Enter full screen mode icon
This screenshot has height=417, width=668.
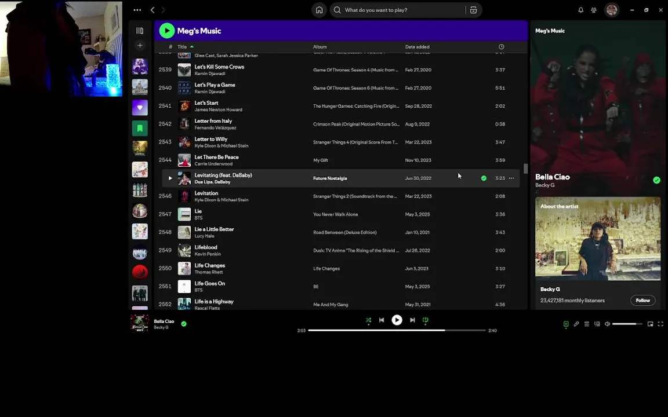coord(660,324)
